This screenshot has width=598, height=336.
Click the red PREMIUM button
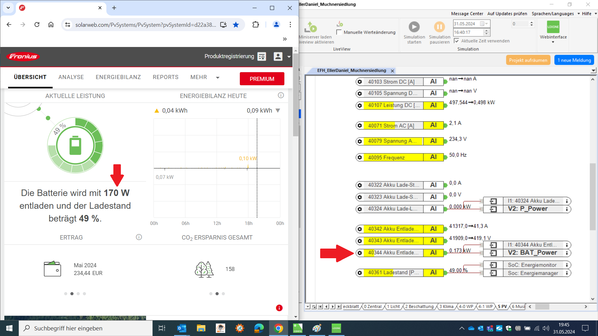(262, 79)
